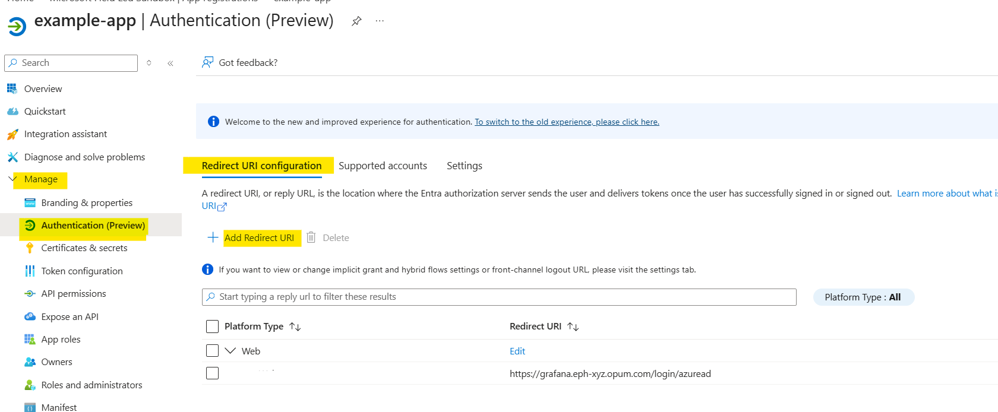Click the API permissions icon

tap(30, 293)
